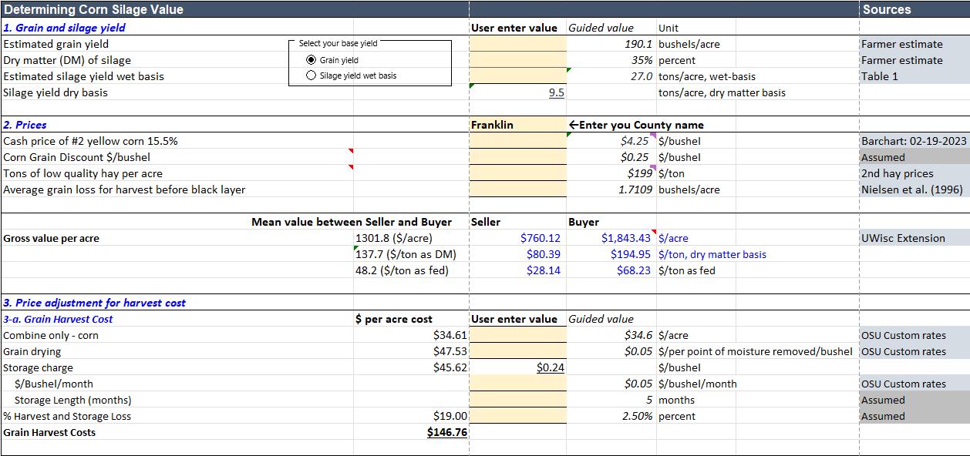Click the 3. Price adjustment for harvest cost heading
This screenshot has height=456, width=970.
coord(94,303)
